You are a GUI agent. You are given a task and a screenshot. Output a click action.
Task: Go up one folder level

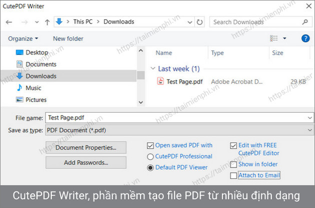(47, 22)
